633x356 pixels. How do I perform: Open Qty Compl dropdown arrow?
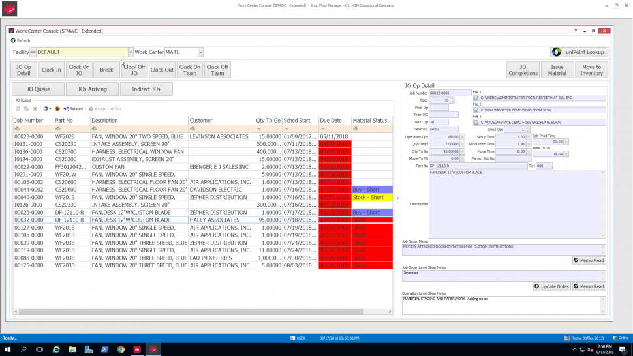[x=462, y=144]
